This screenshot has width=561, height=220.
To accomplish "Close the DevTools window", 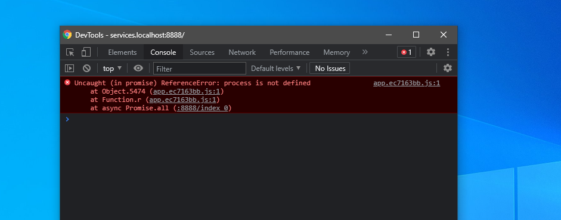I will (x=444, y=35).
